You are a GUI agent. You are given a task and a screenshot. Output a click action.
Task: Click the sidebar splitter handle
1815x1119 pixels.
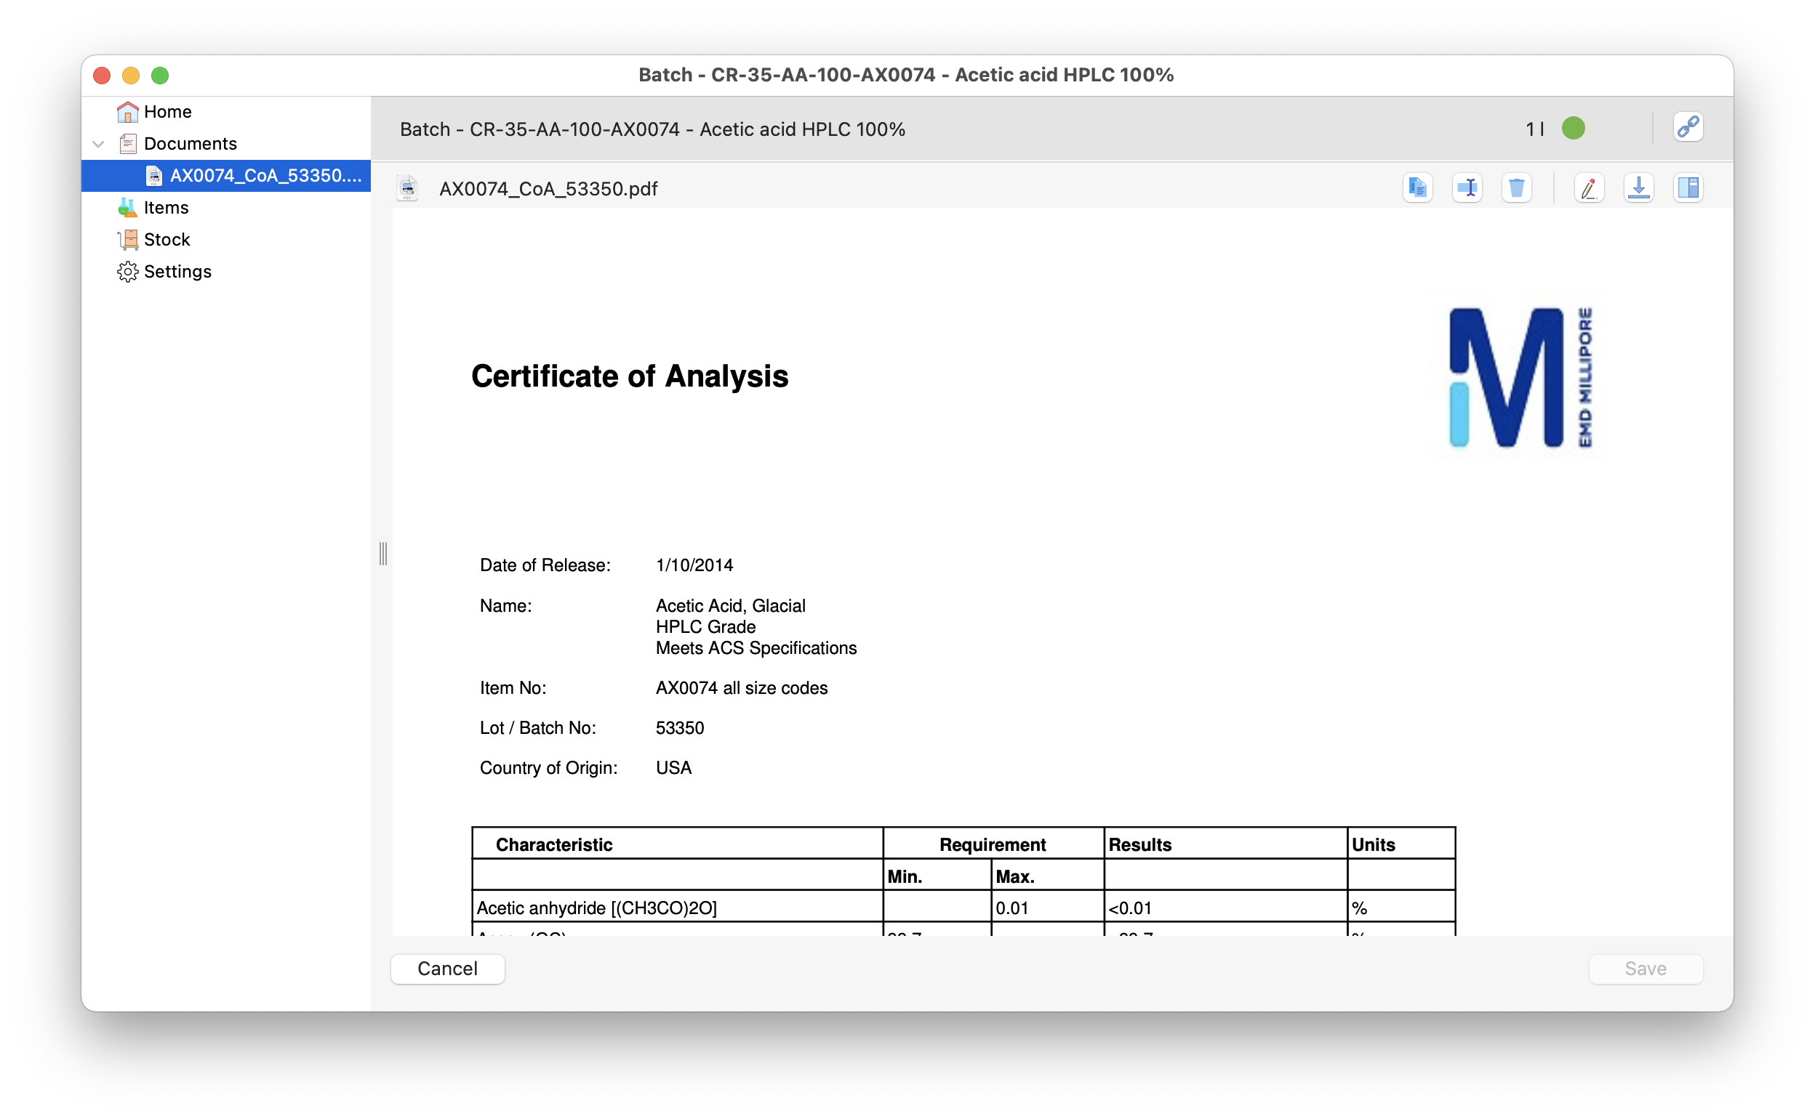point(382,554)
